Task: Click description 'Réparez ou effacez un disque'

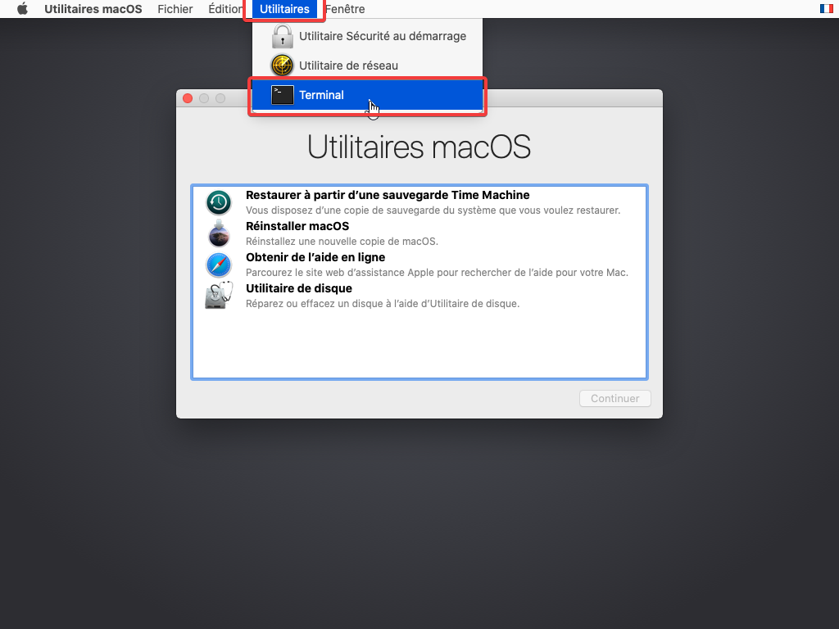Action: point(383,304)
